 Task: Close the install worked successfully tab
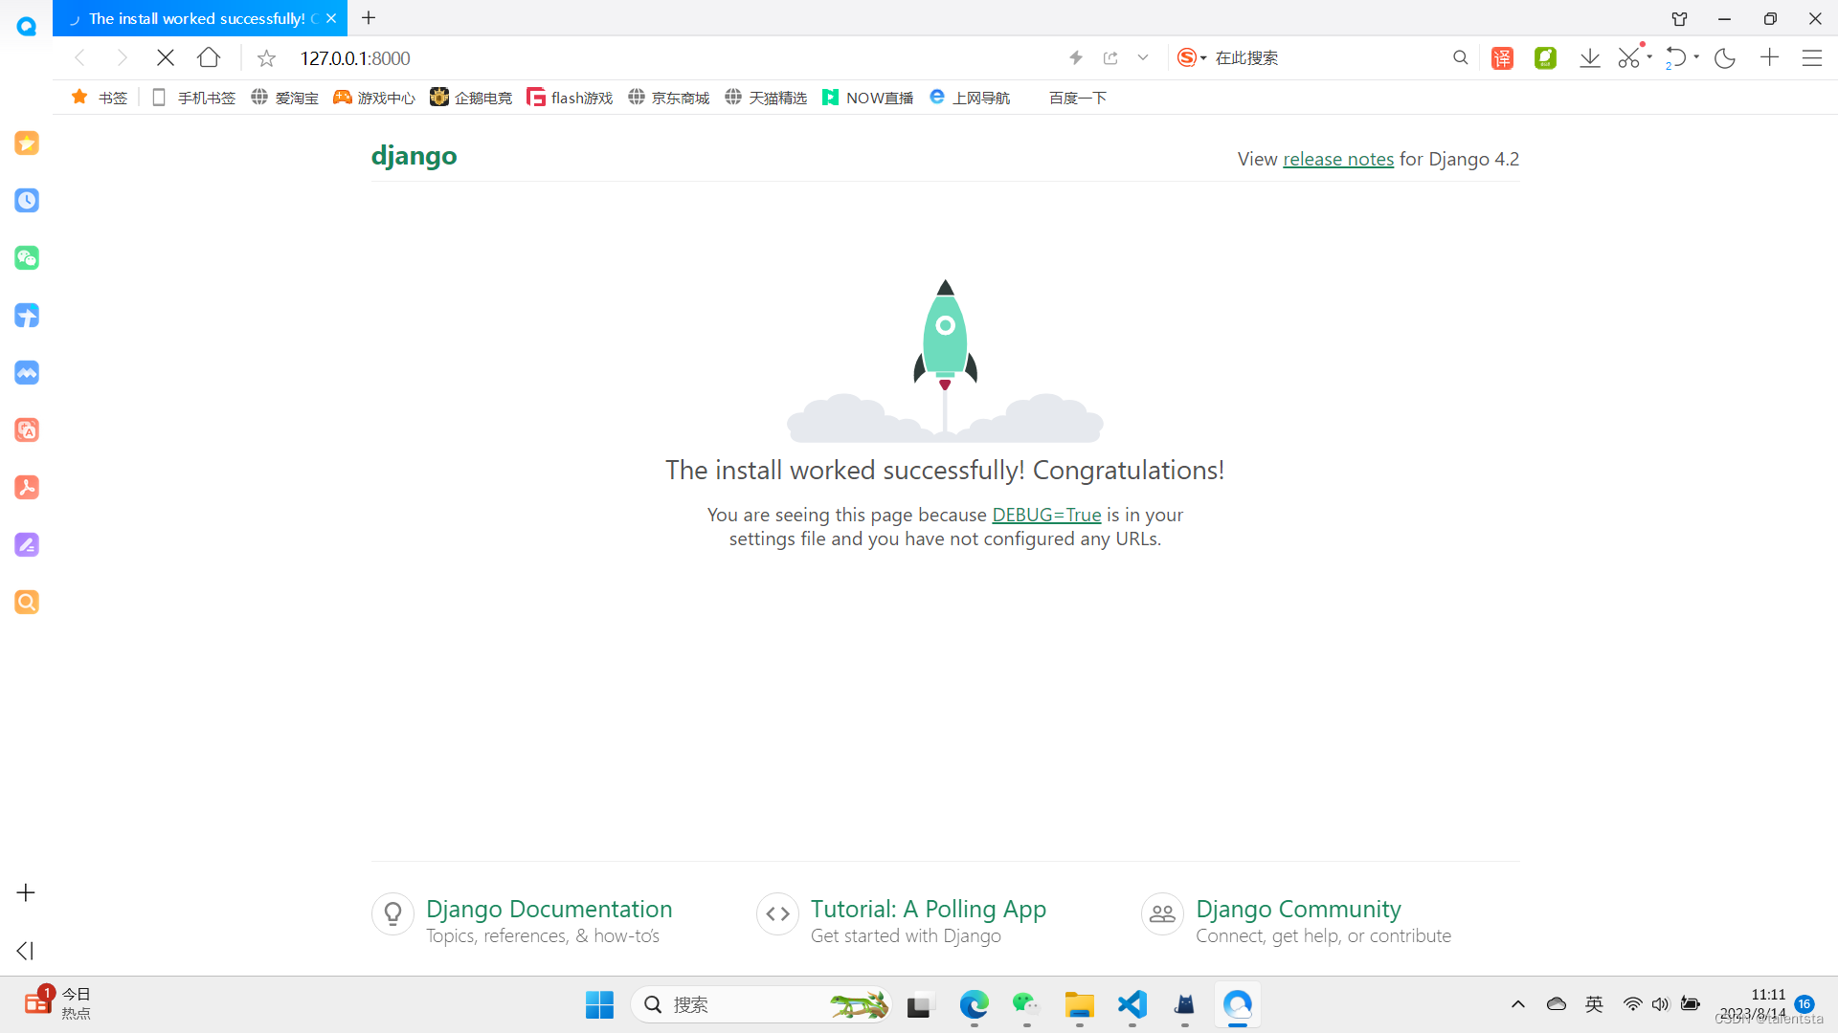(331, 18)
